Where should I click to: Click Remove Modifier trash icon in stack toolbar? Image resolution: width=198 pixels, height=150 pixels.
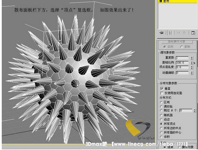pyautogui.click(x=184, y=33)
